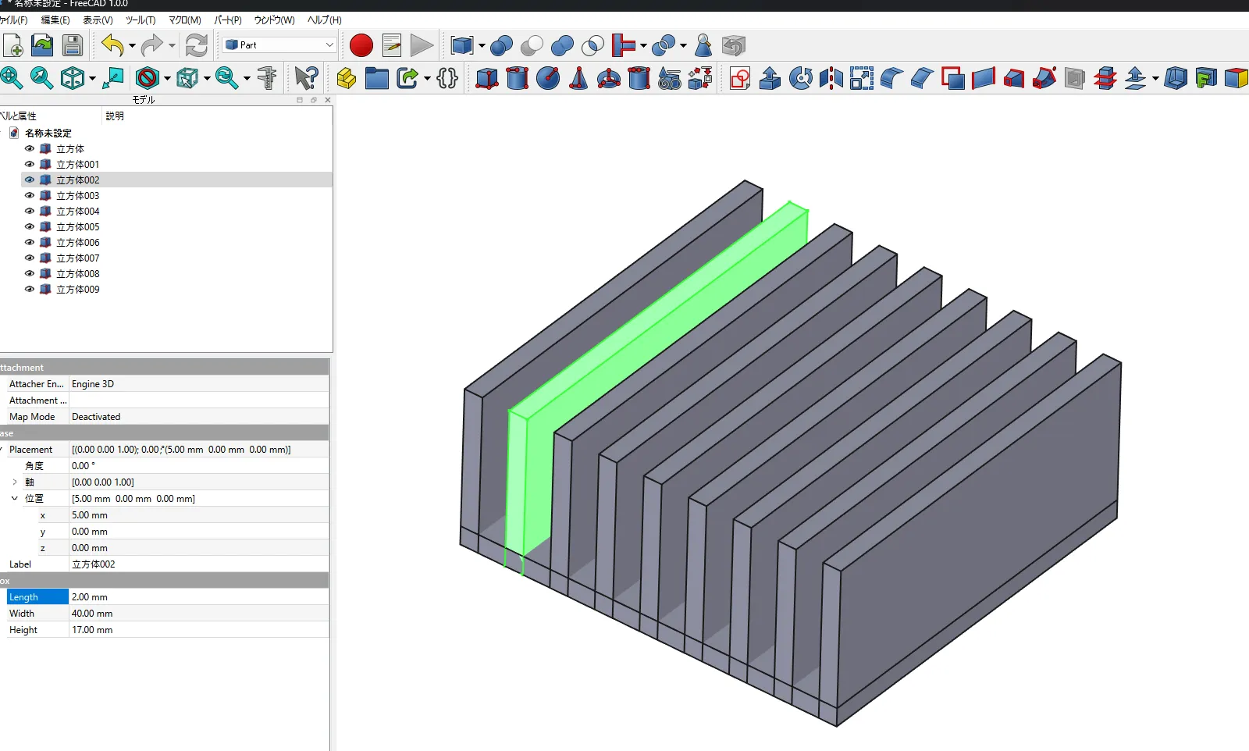Click the Fillet tool icon
The image size is (1249, 751).
[891, 78]
